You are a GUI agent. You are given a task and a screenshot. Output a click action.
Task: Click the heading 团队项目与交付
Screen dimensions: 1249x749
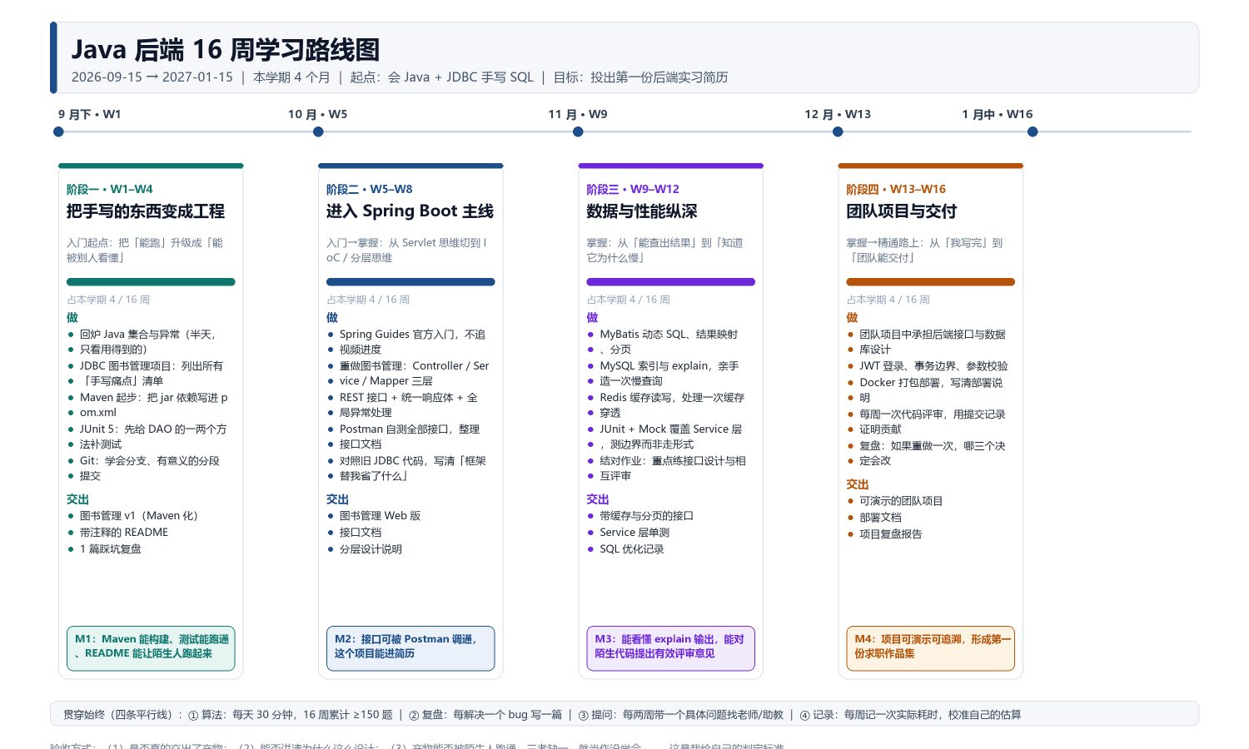pos(902,211)
